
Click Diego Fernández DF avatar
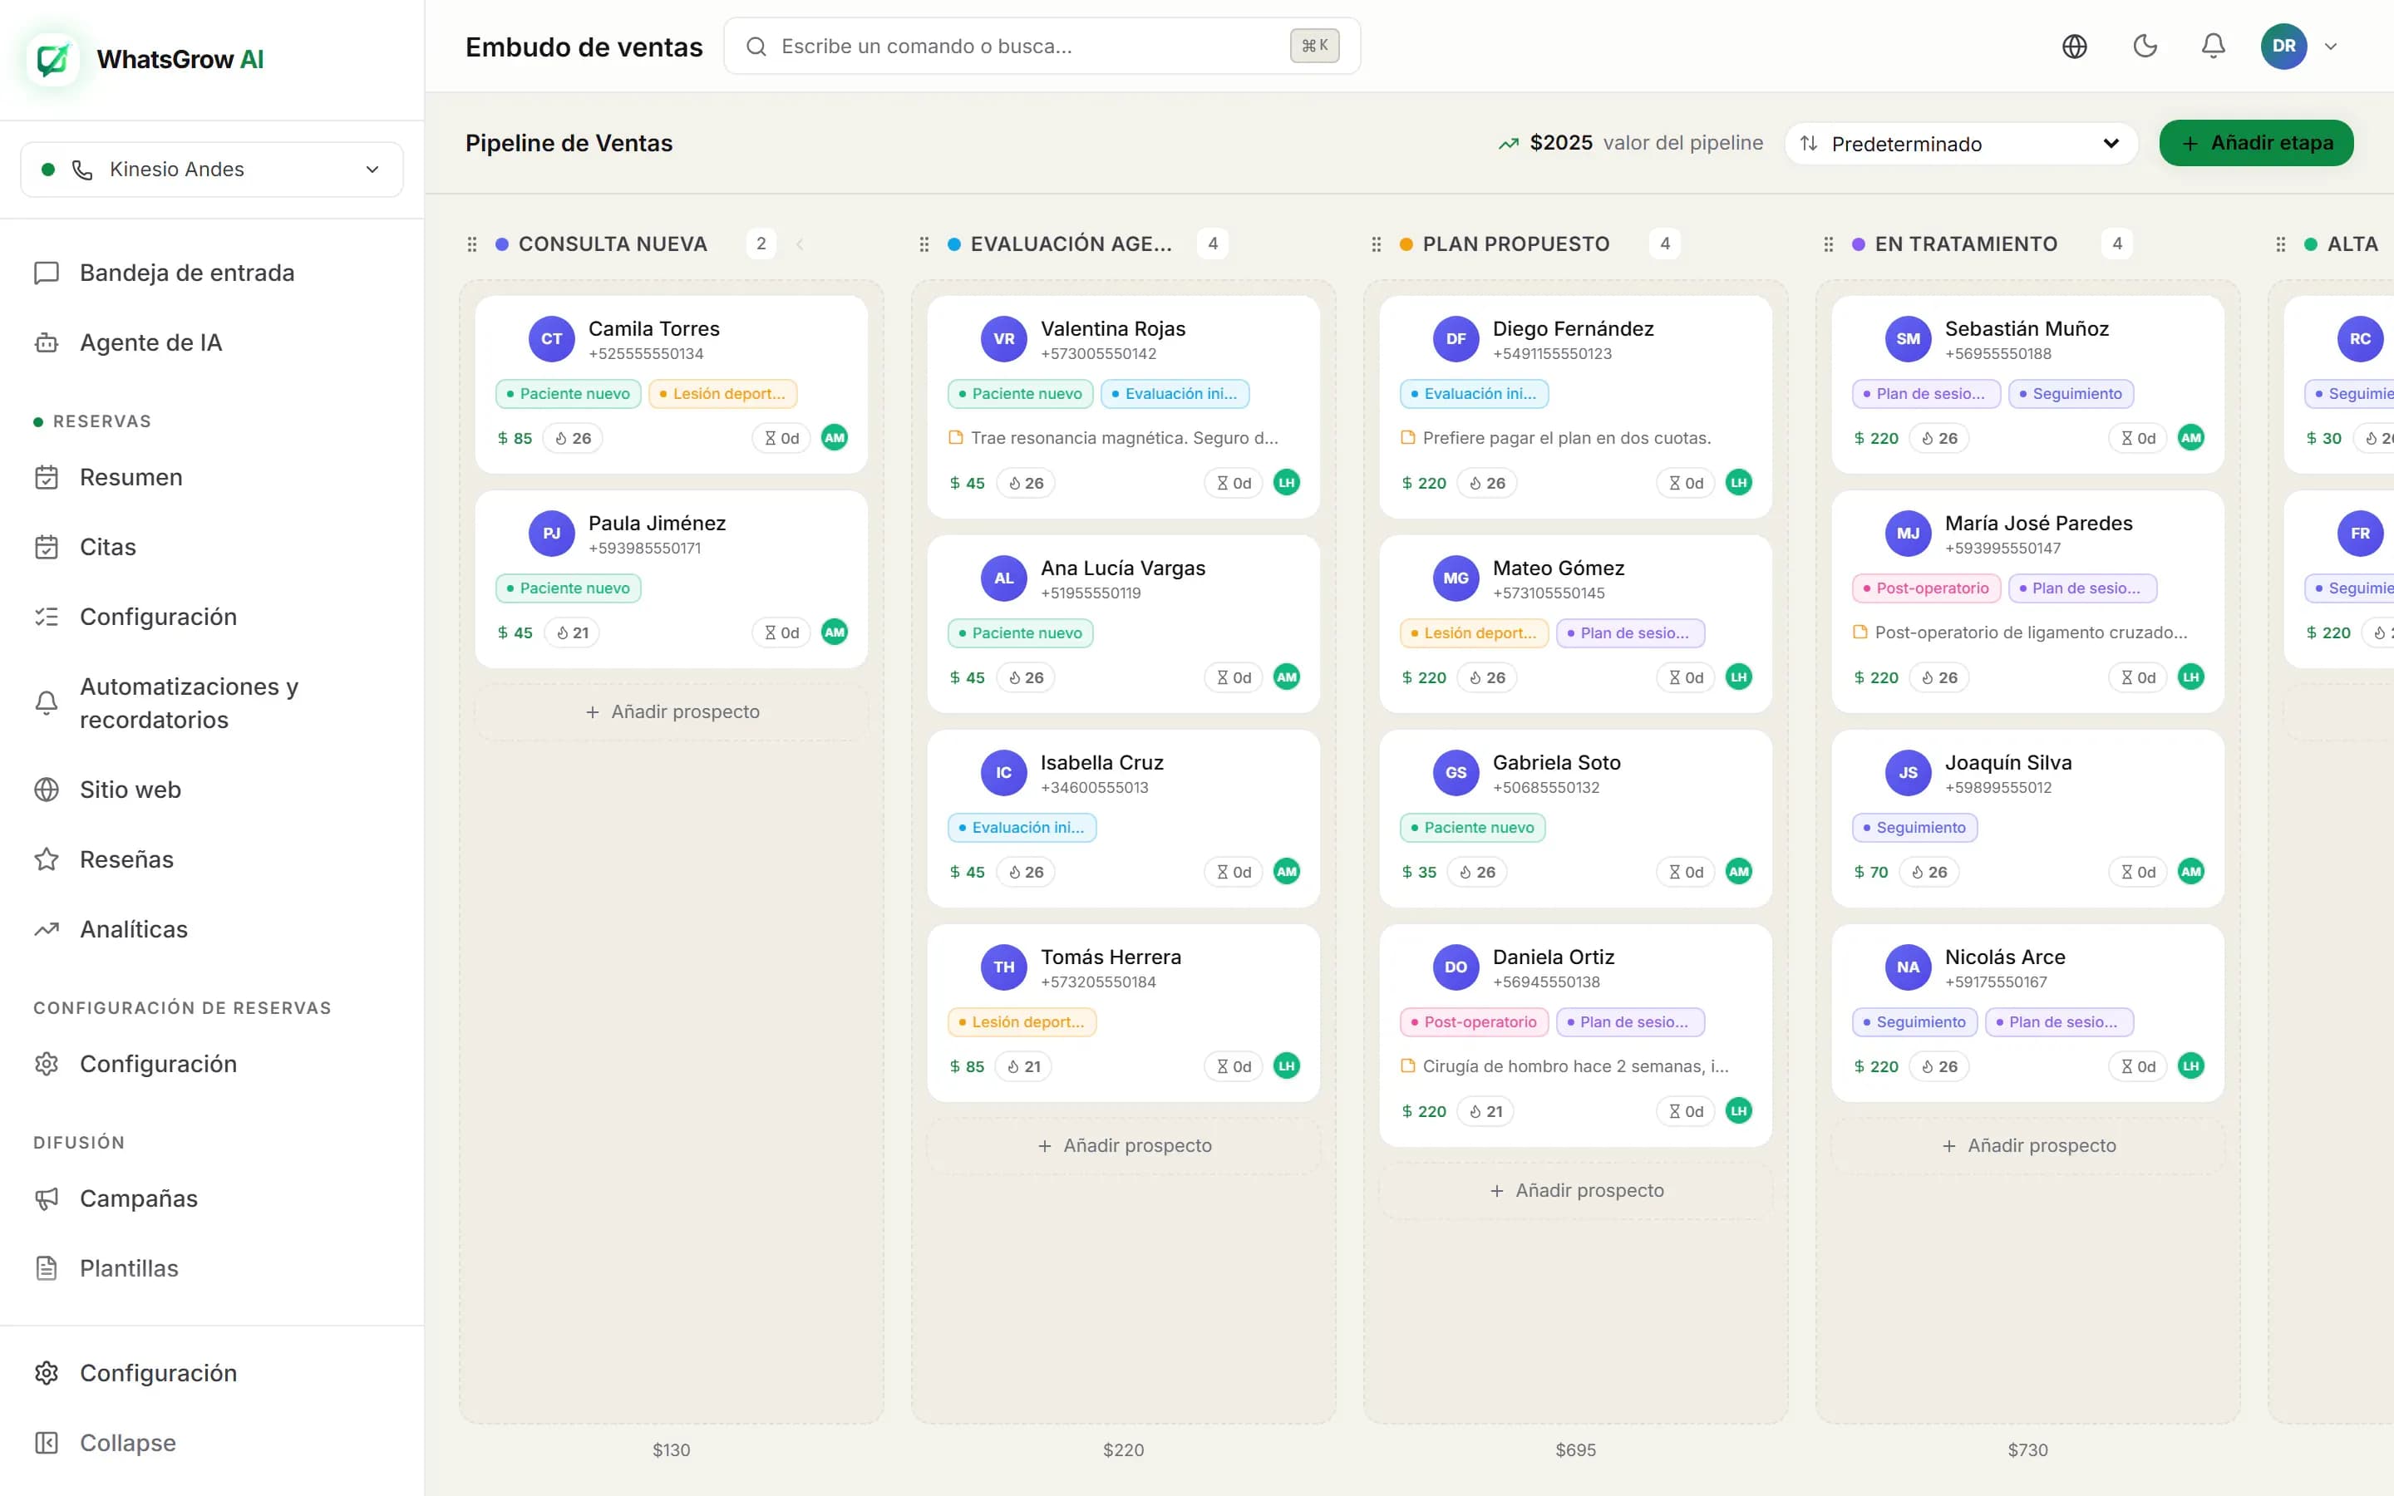click(1456, 339)
